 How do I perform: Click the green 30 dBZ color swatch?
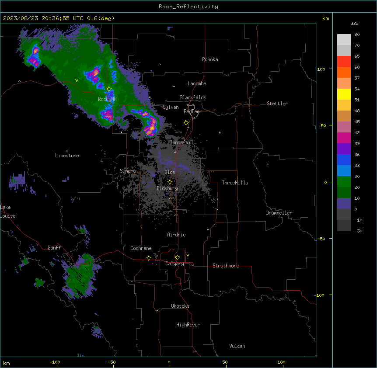pos(344,182)
